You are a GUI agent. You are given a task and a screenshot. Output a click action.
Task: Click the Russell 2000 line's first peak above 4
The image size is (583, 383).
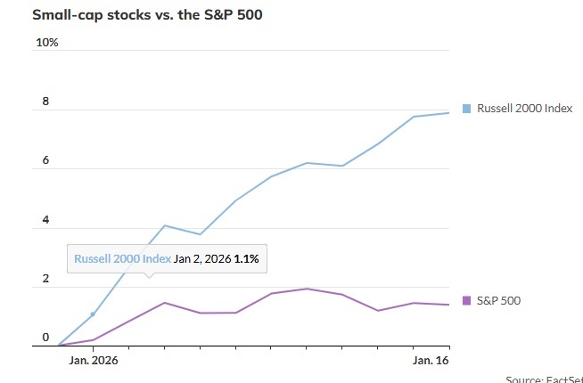(x=164, y=225)
